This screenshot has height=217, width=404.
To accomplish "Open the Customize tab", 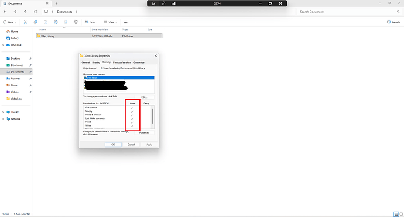I will (139, 62).
